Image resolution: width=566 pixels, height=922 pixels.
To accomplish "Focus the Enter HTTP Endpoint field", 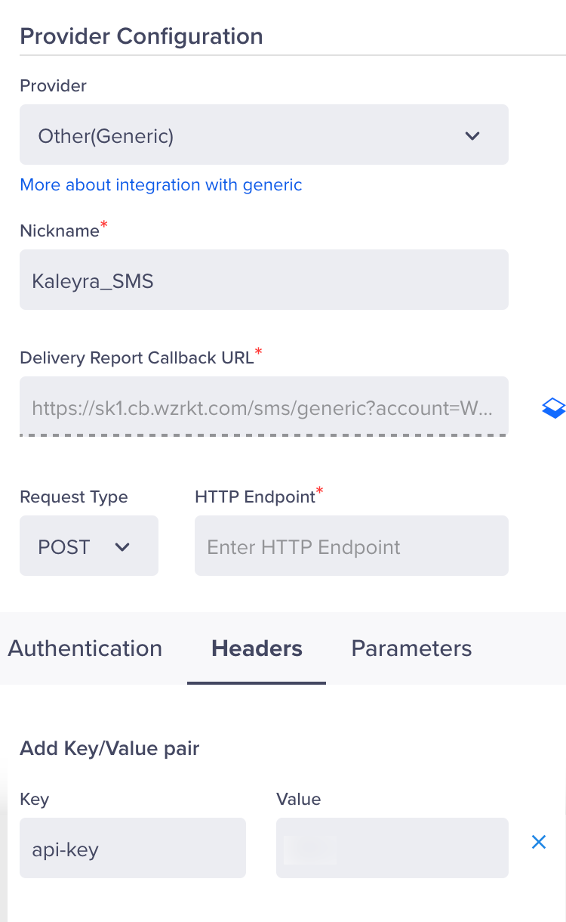I will pos(351,546).
